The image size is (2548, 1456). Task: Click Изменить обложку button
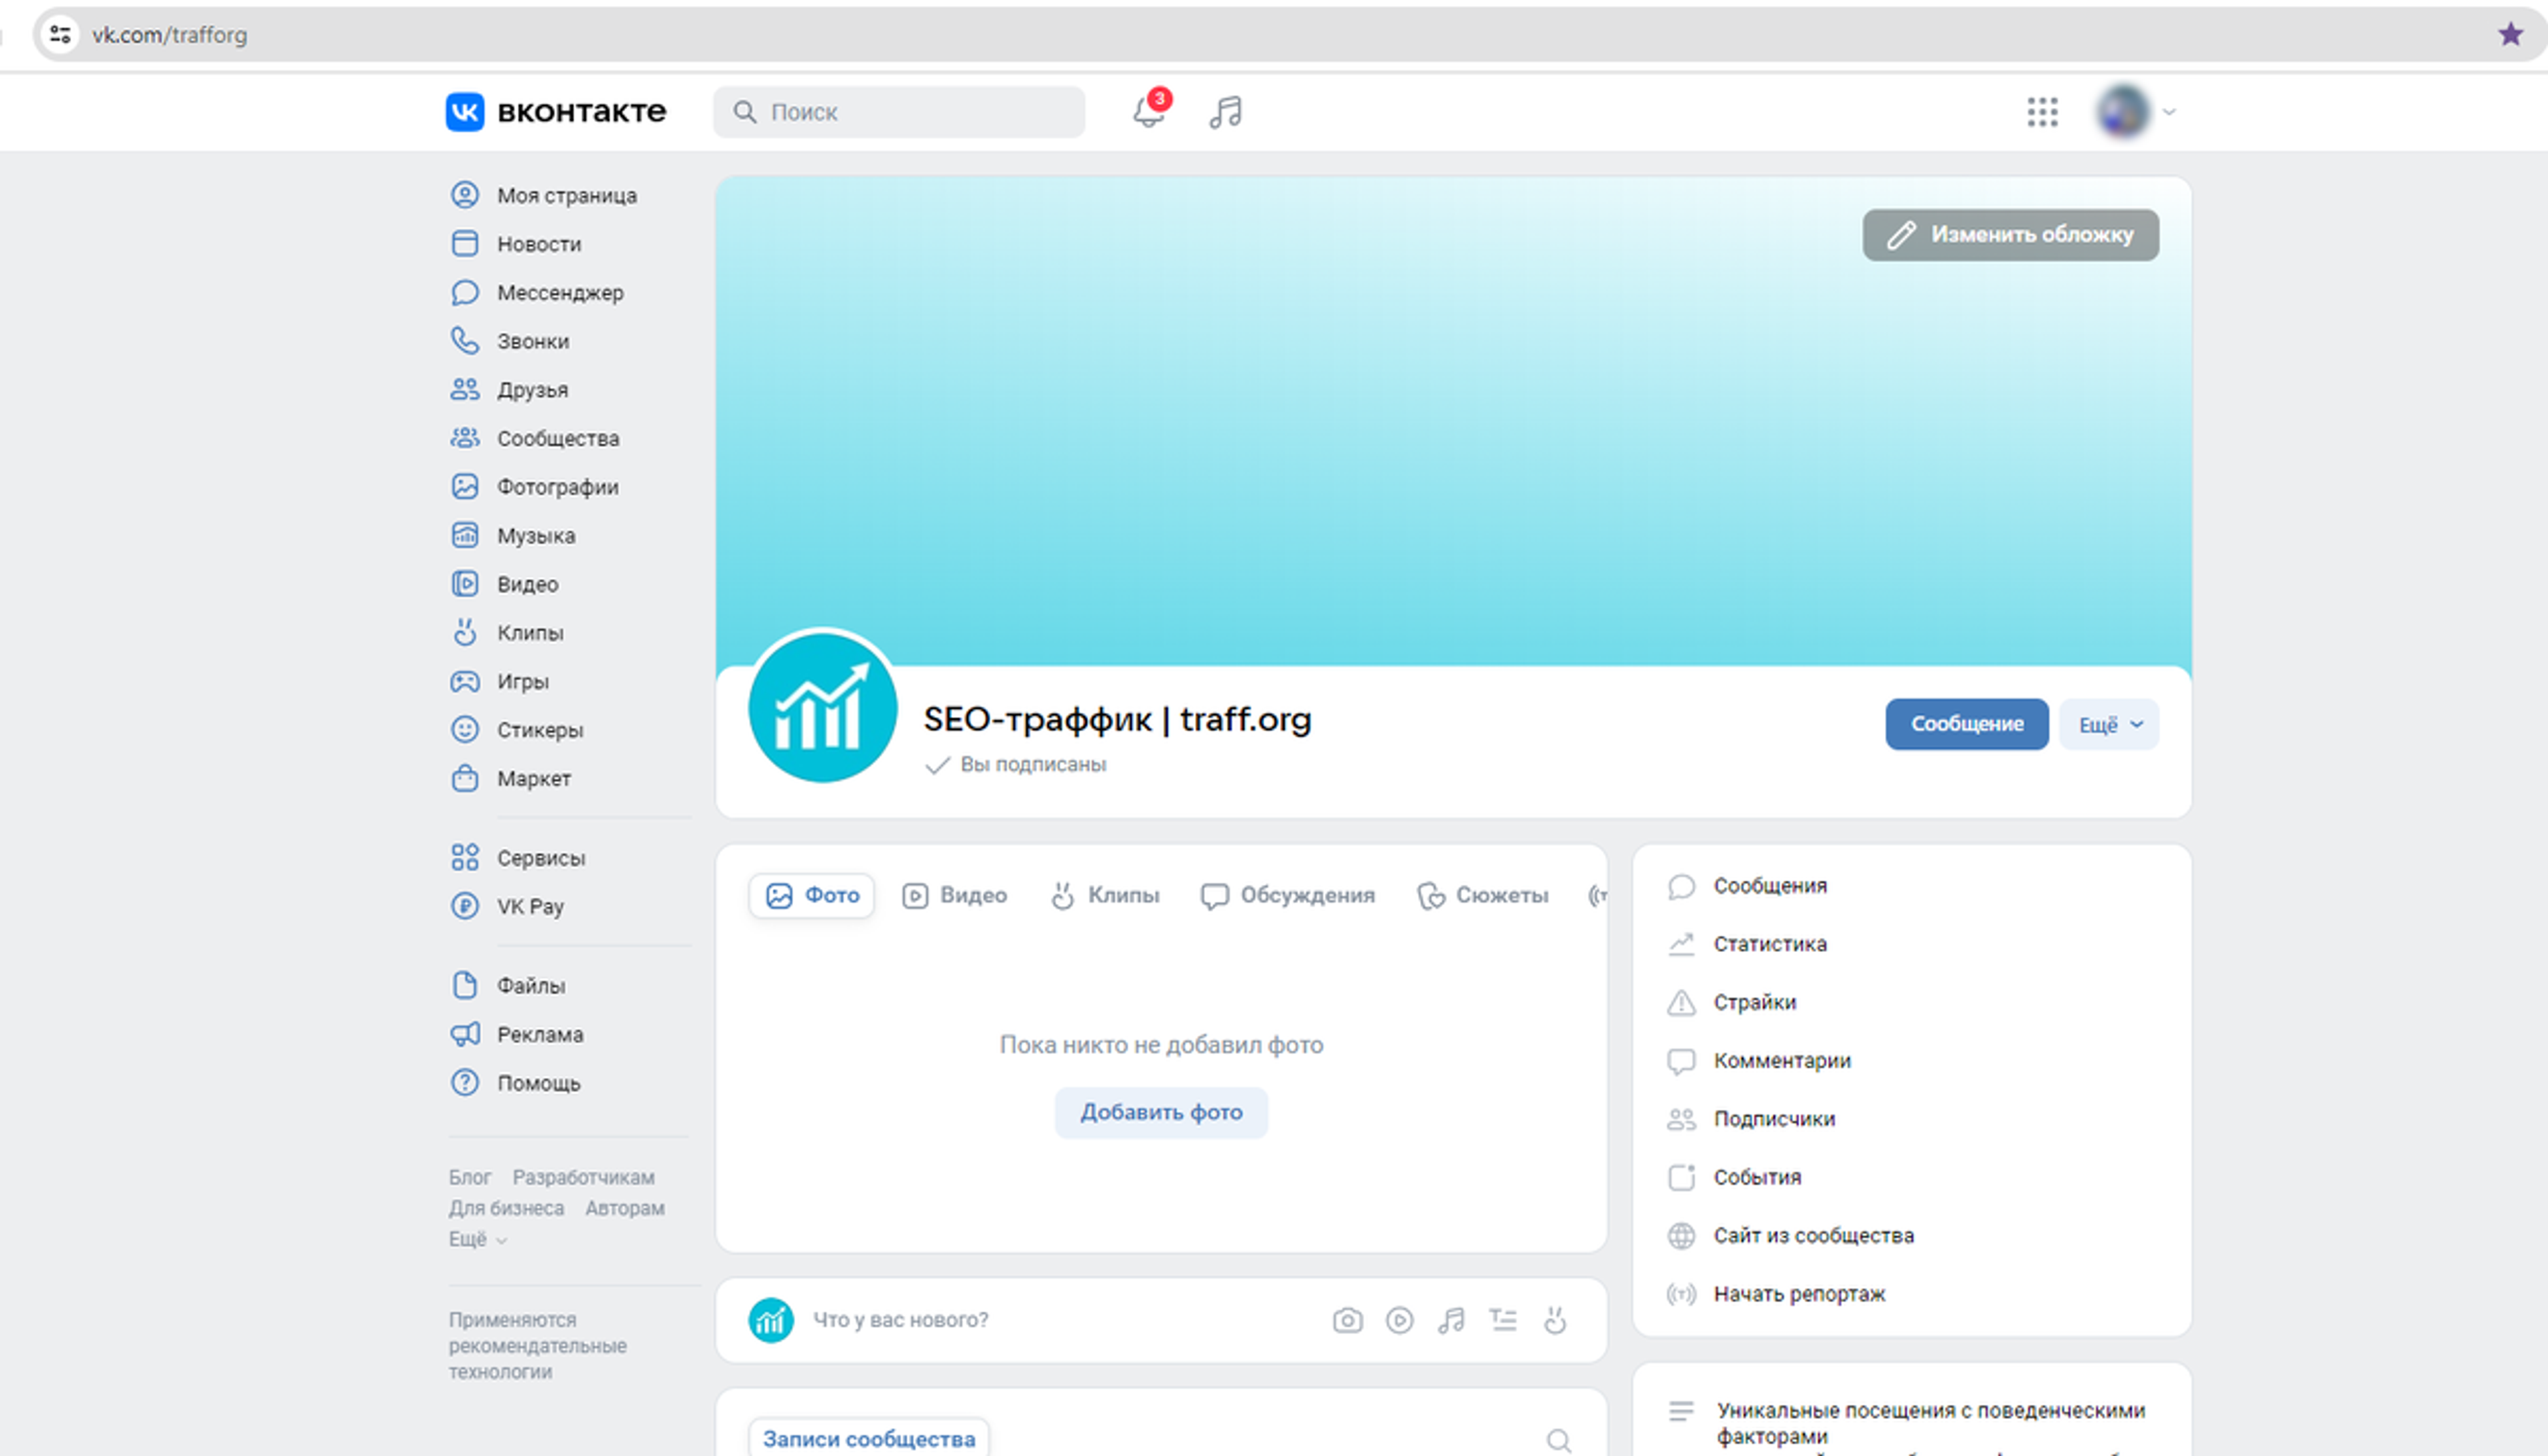(2010, 235)
